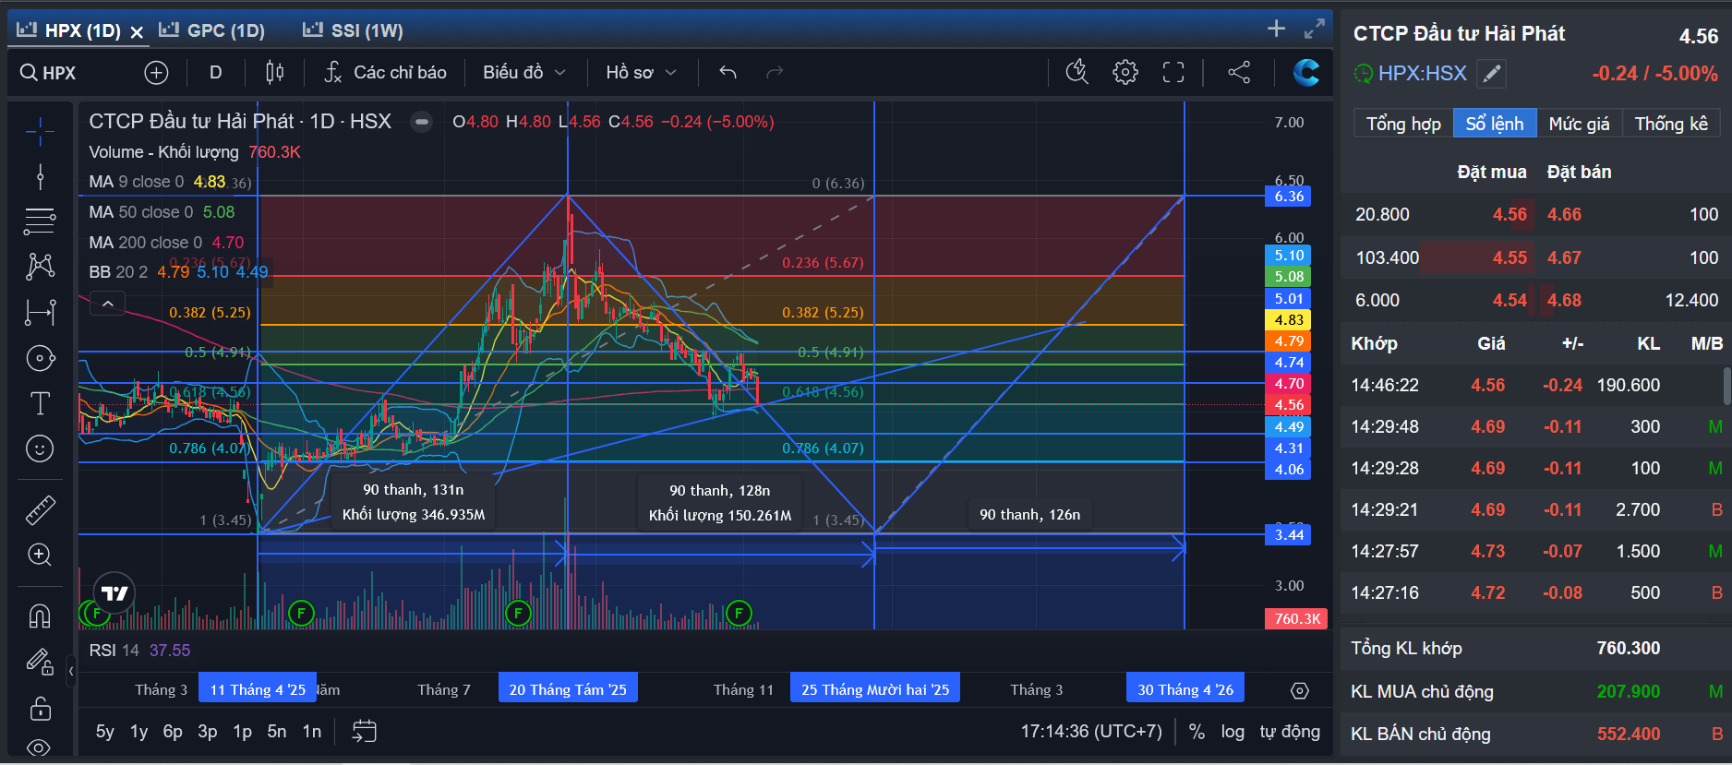Toggle tự động auto scale
Screen dimensions: 1732x765
[1290, 732]
